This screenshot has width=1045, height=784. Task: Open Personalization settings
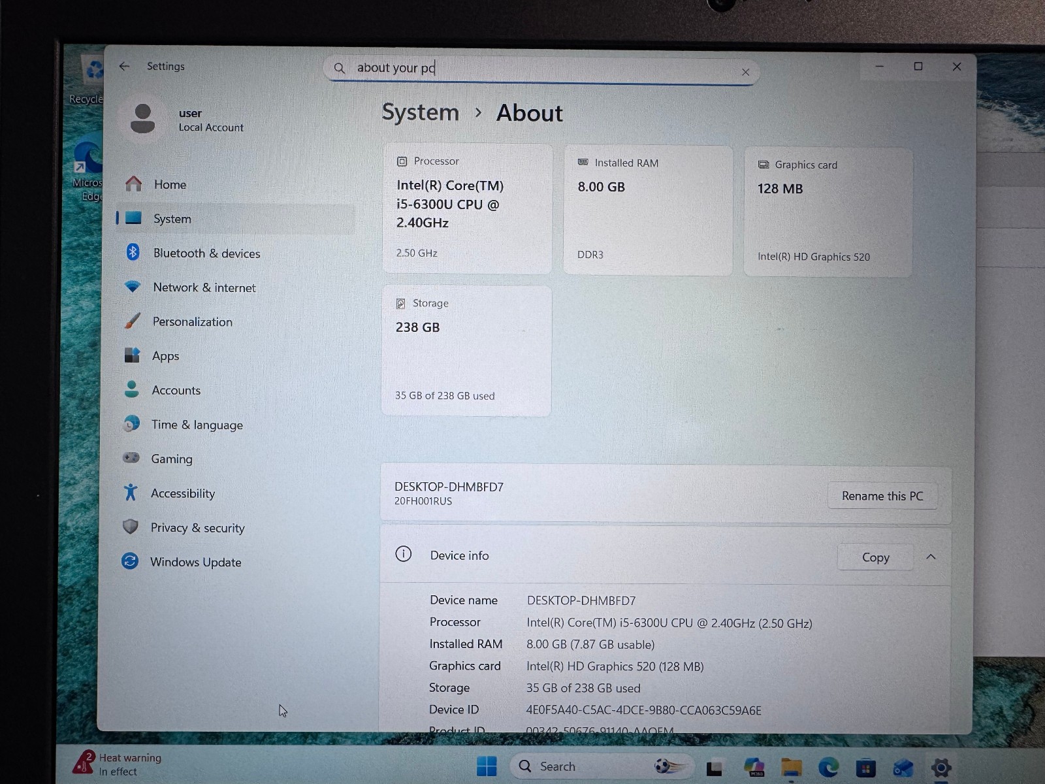point(192,321)
